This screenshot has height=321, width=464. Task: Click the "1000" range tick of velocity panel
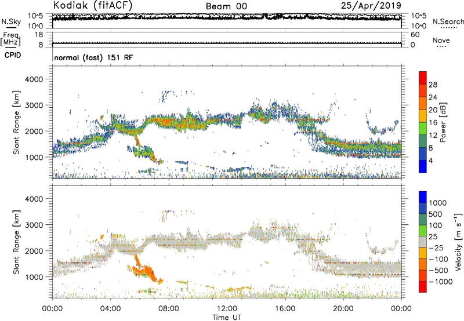tap(34, 277)
